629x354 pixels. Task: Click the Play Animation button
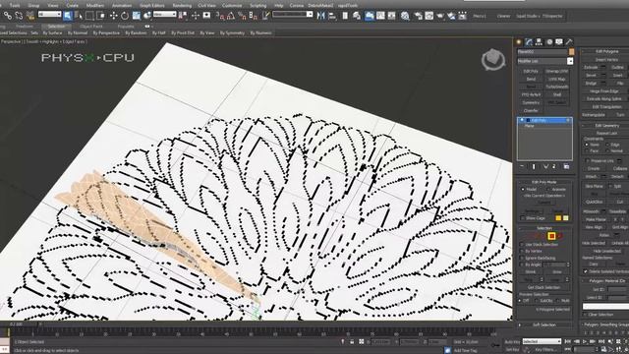[584, 341]
